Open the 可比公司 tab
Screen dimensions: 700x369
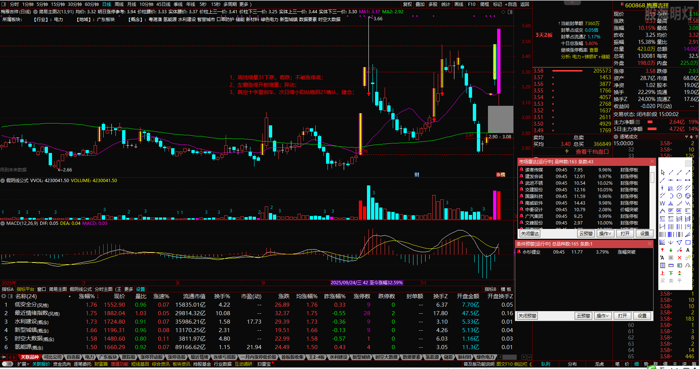[53, 357]
